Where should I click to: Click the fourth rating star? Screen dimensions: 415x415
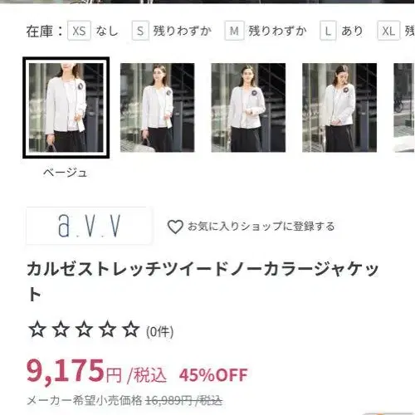point(107,330)
